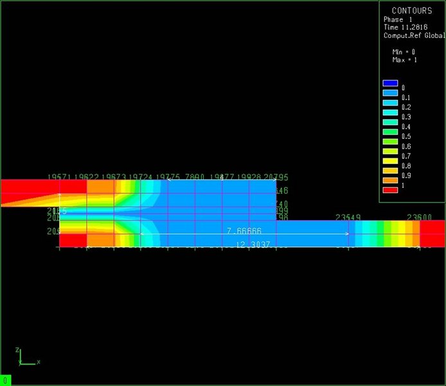Viewport: 446px width, 386px height.
Task: Pick the red legend swatch
Action: click(390, 190)
